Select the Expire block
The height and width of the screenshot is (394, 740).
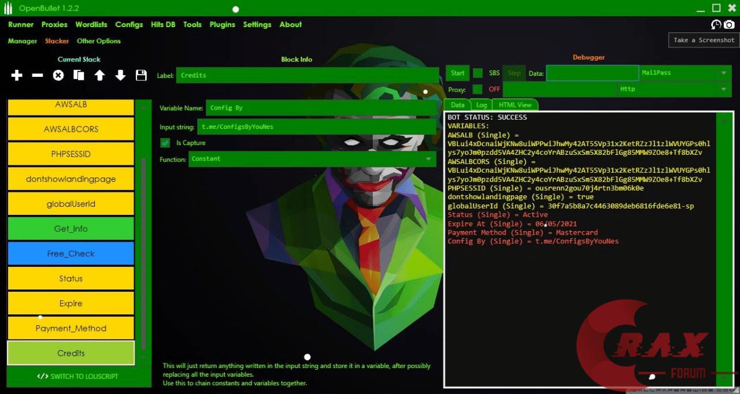click(x=71, y=303)
